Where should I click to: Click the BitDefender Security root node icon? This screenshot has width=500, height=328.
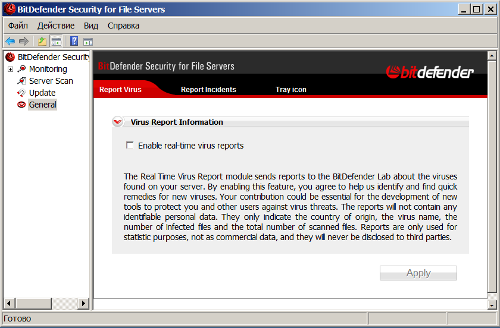coord(10,57)
